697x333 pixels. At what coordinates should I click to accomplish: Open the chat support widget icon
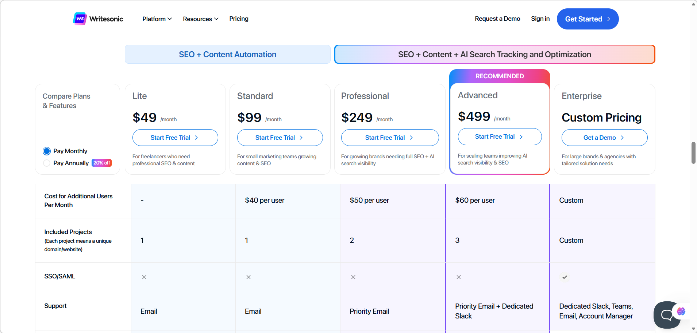pos(666,315)
